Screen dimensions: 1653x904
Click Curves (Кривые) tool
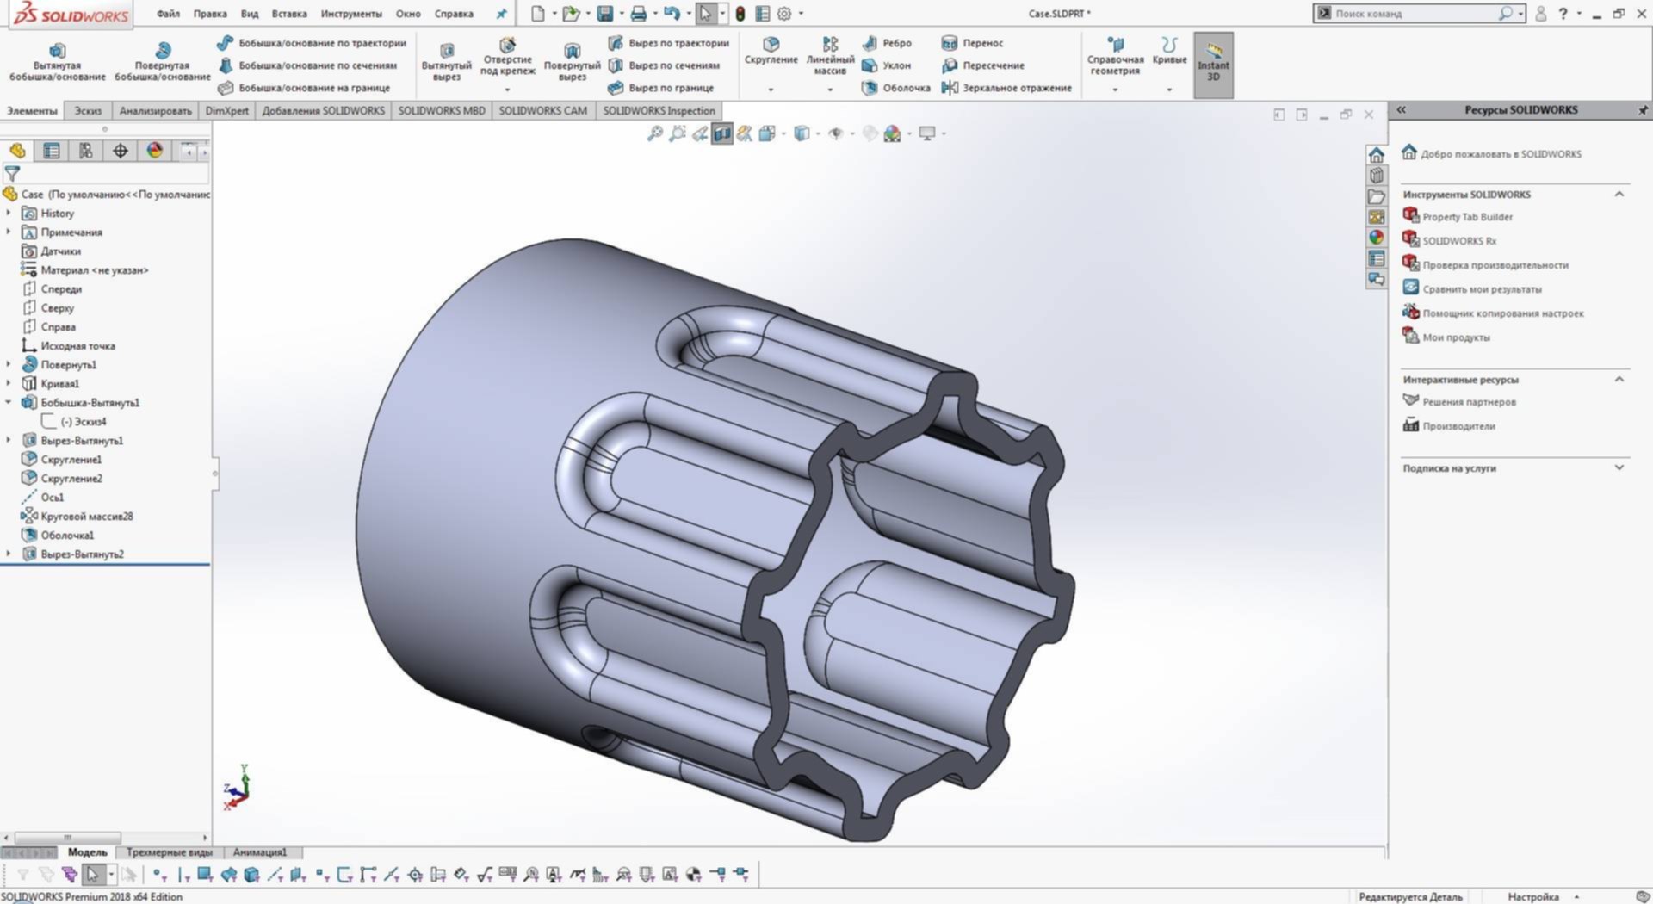[x=1169, y=51]
